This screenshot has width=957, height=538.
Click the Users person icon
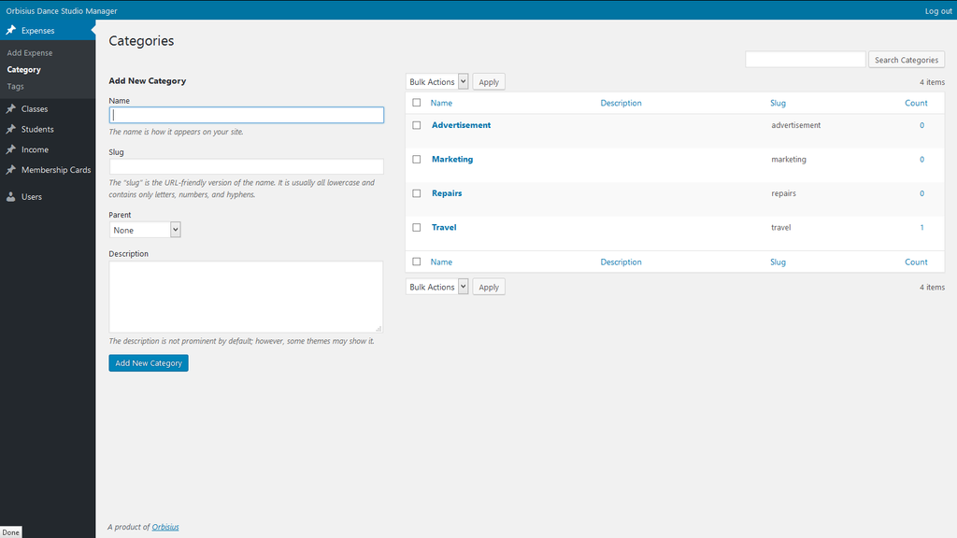pyautogui.click(x=11, y=196)
